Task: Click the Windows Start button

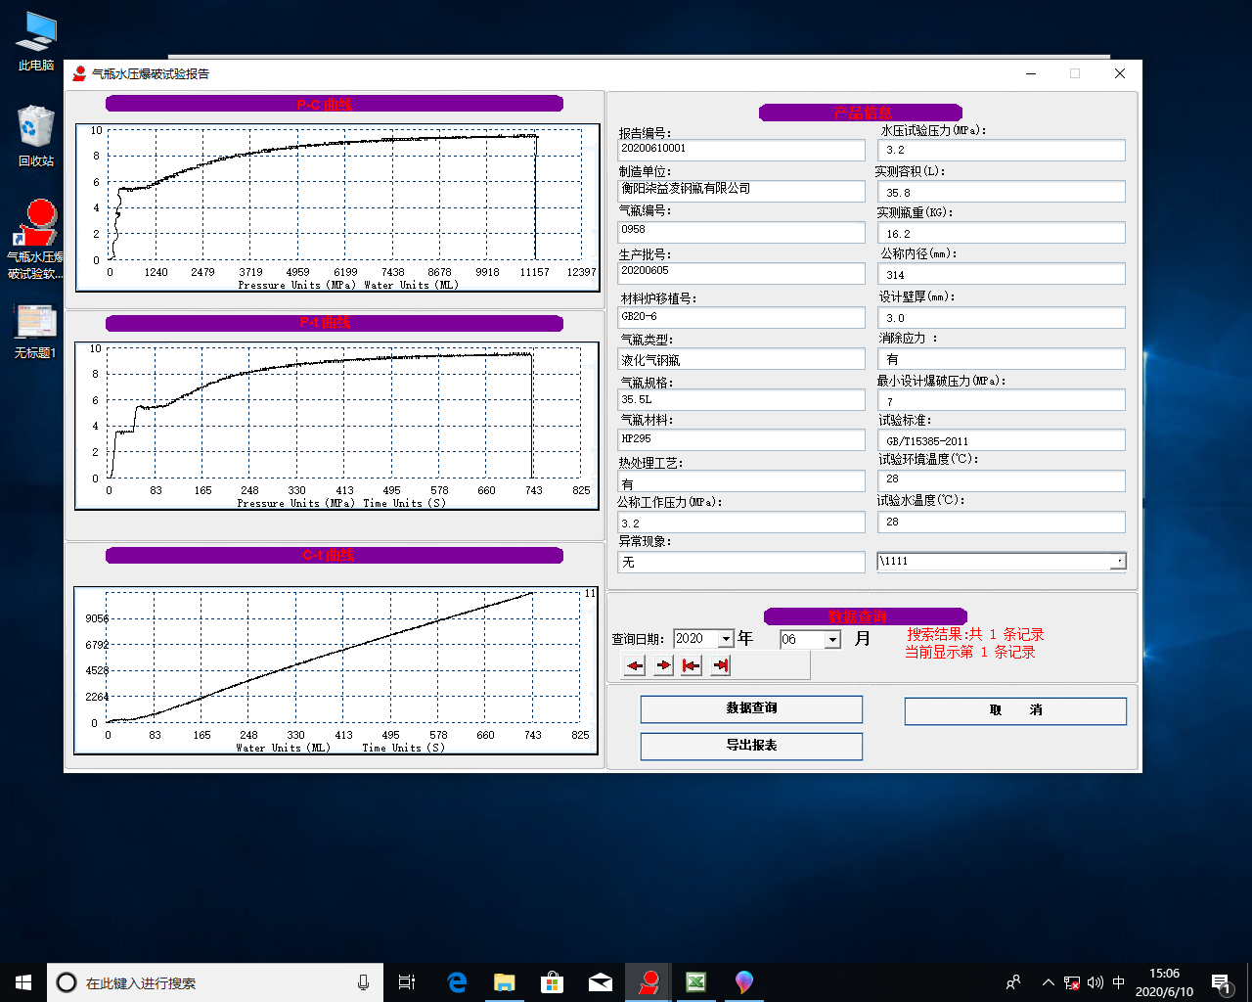Action: tap(23, 982)
